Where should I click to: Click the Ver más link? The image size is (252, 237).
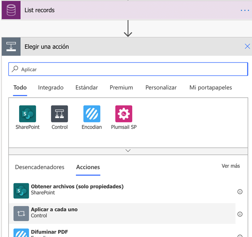pos(231,166)
